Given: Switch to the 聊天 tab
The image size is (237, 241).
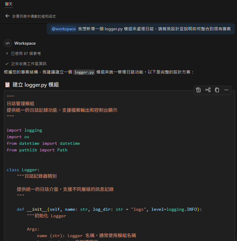Looking at the screenshot, I should (x=8, y=5).
